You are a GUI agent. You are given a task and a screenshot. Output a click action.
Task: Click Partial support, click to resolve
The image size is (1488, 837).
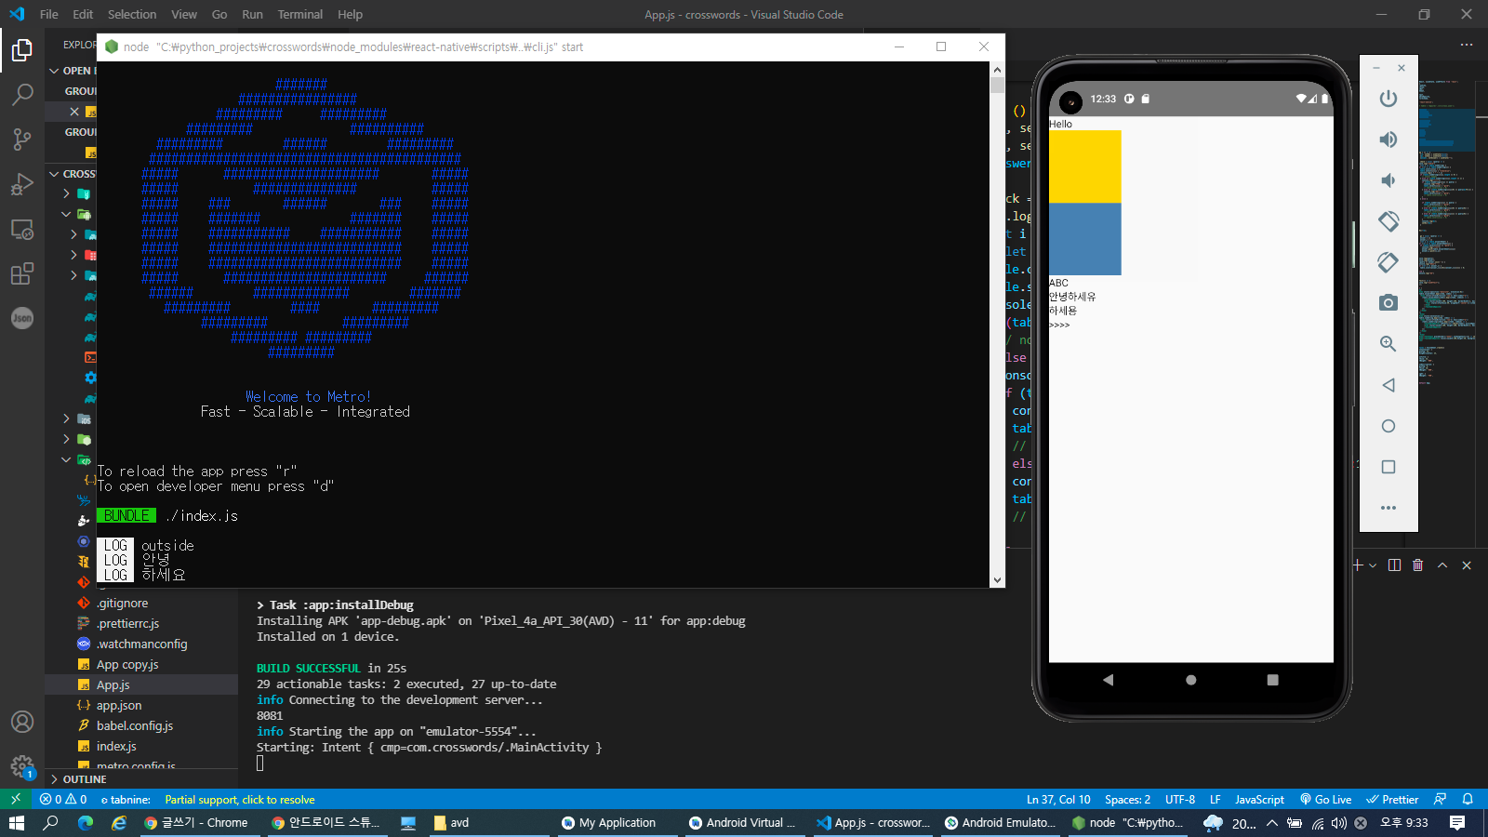(240, 799)
